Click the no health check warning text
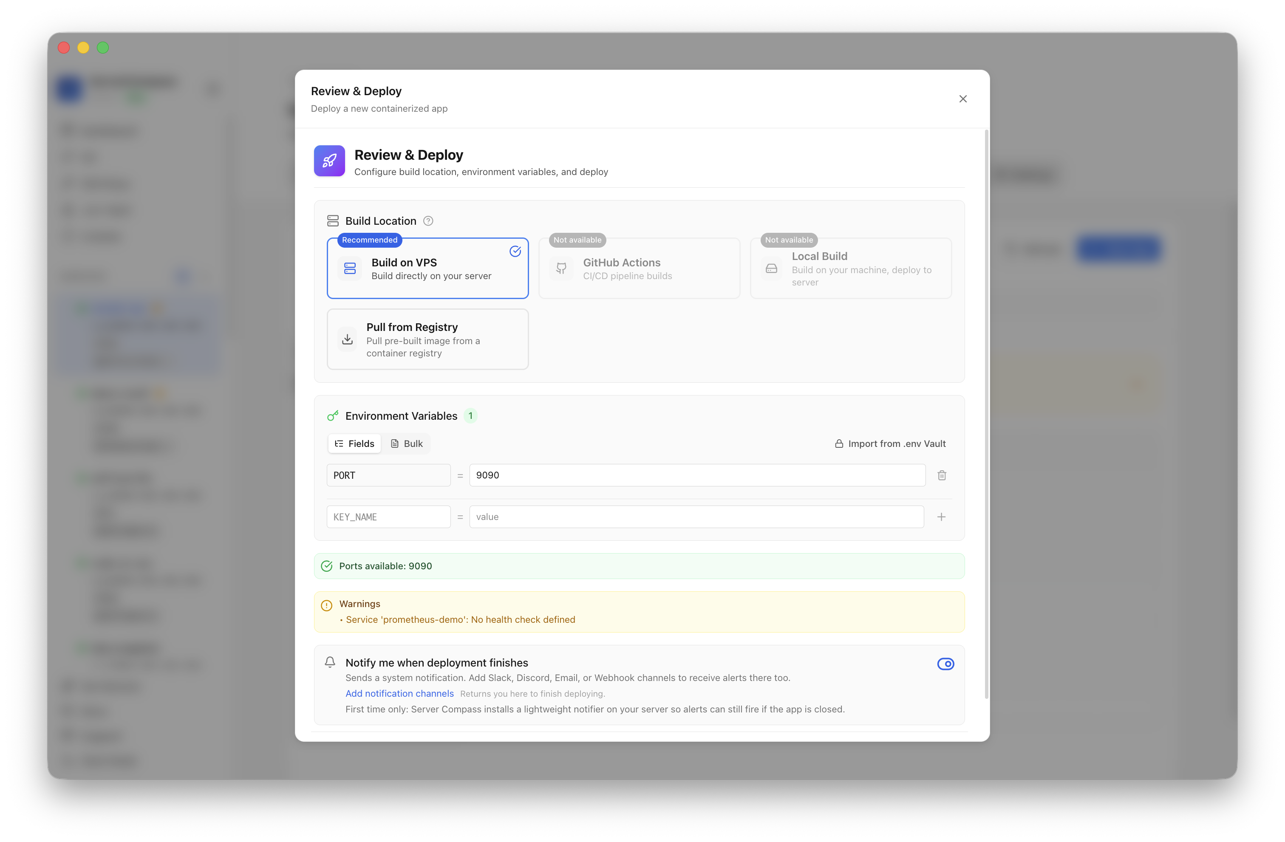Screen dimensions: 1285x842 (x=461, y=620)
